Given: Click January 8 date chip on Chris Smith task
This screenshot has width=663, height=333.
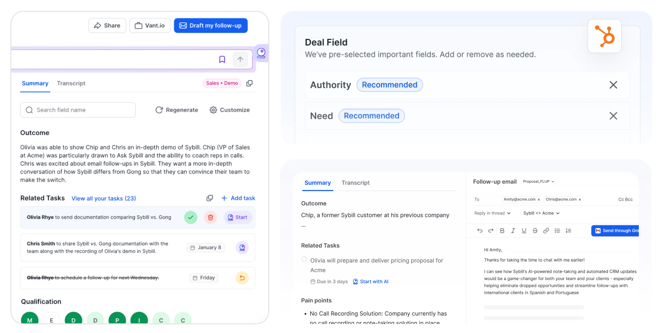Looking at the screenshot, I should pos(206,247).
